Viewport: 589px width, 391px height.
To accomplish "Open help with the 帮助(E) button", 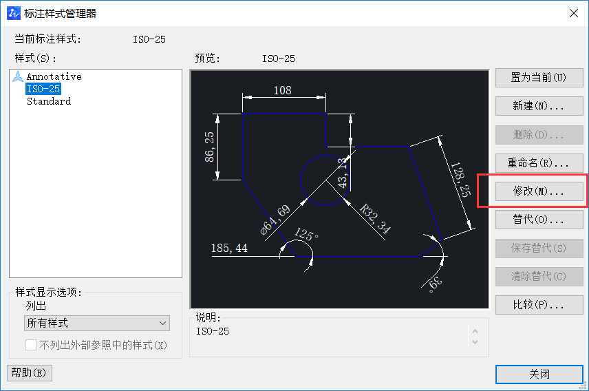I will click(x=29, y=373).
